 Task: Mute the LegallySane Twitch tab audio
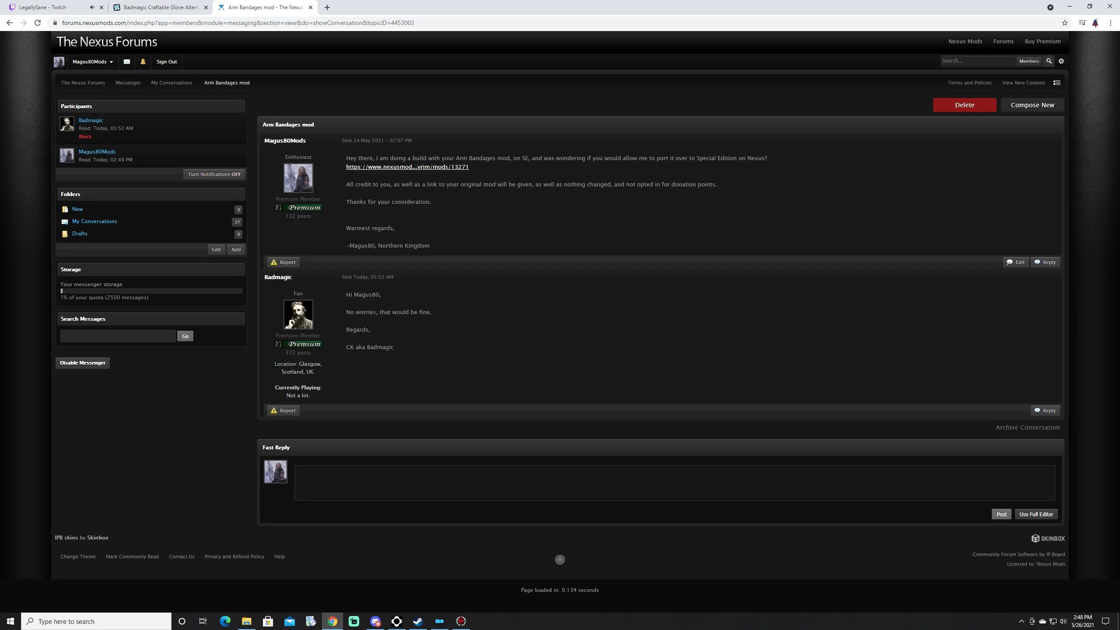coord(92,7)
